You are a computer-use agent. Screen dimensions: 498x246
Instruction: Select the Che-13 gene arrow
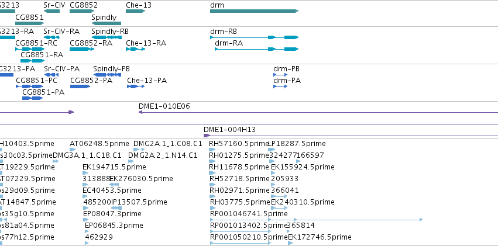pos(135,11)
